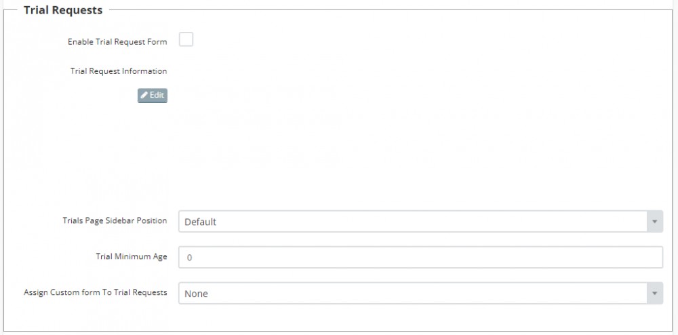This screenshot has width=678, height=335.
Task: Click the empty Trial Request Information area
Action: pos(407,136)
